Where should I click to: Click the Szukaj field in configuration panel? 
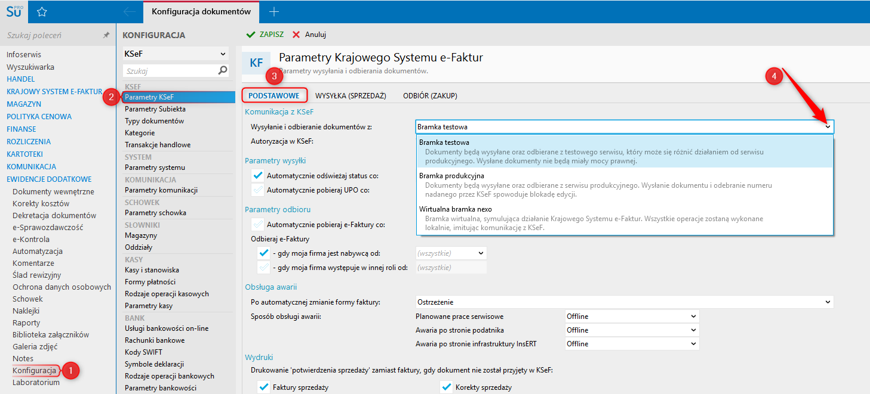170,70
